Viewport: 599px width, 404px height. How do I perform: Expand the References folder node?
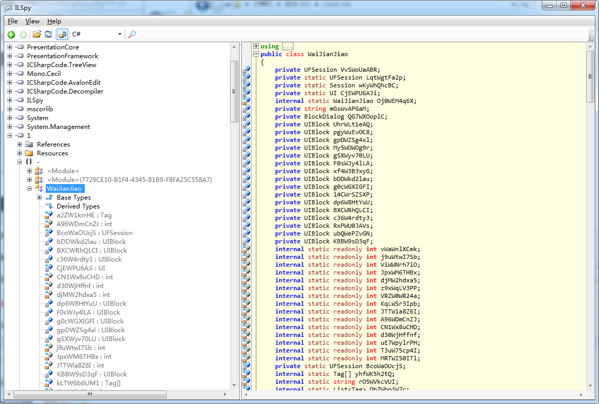tap(19, 145)
